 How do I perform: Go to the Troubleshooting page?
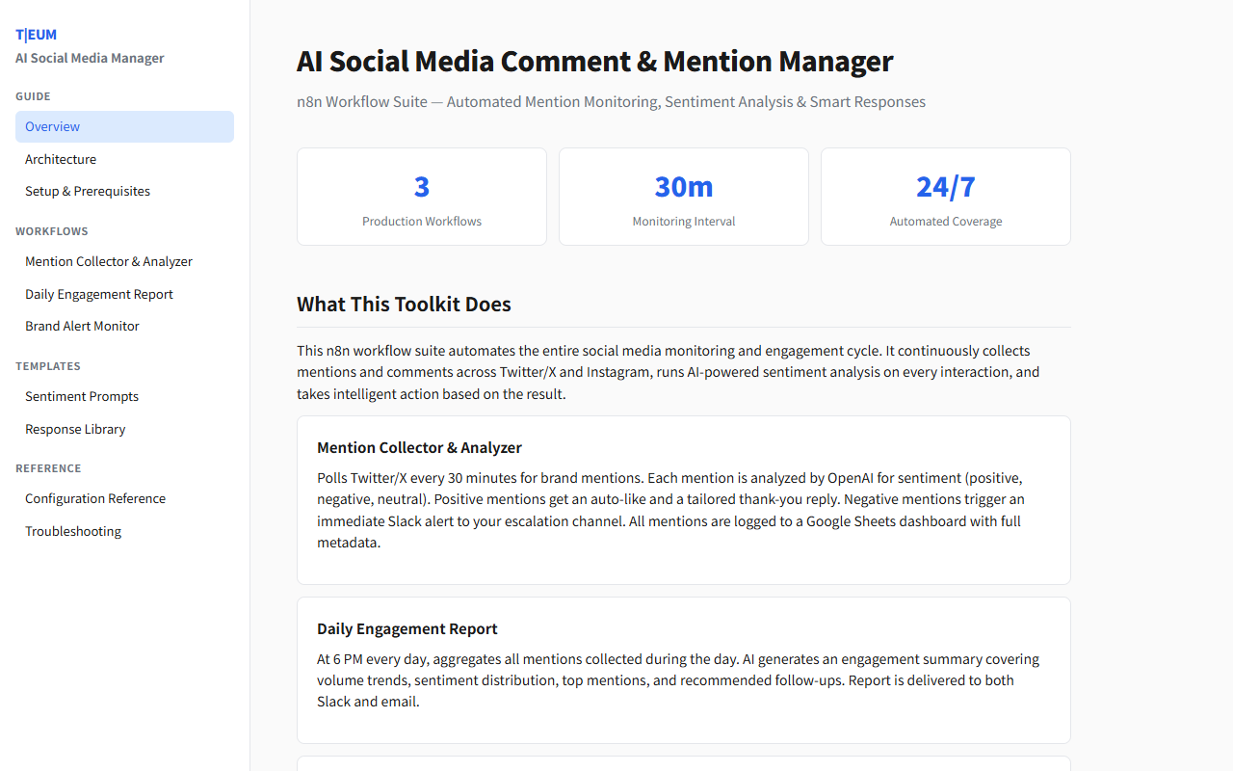pos(73,531)
